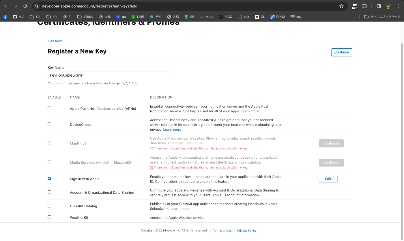Viewport: 404px width, 241px height.
Task: Open the SB bookmark
Action: (x=189, y=17)
